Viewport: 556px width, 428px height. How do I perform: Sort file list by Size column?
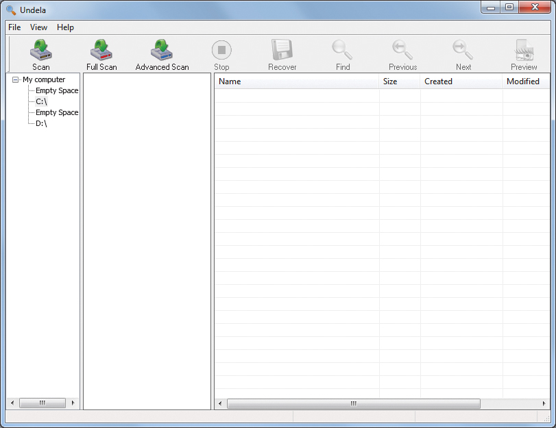click(x=399, y=81)
